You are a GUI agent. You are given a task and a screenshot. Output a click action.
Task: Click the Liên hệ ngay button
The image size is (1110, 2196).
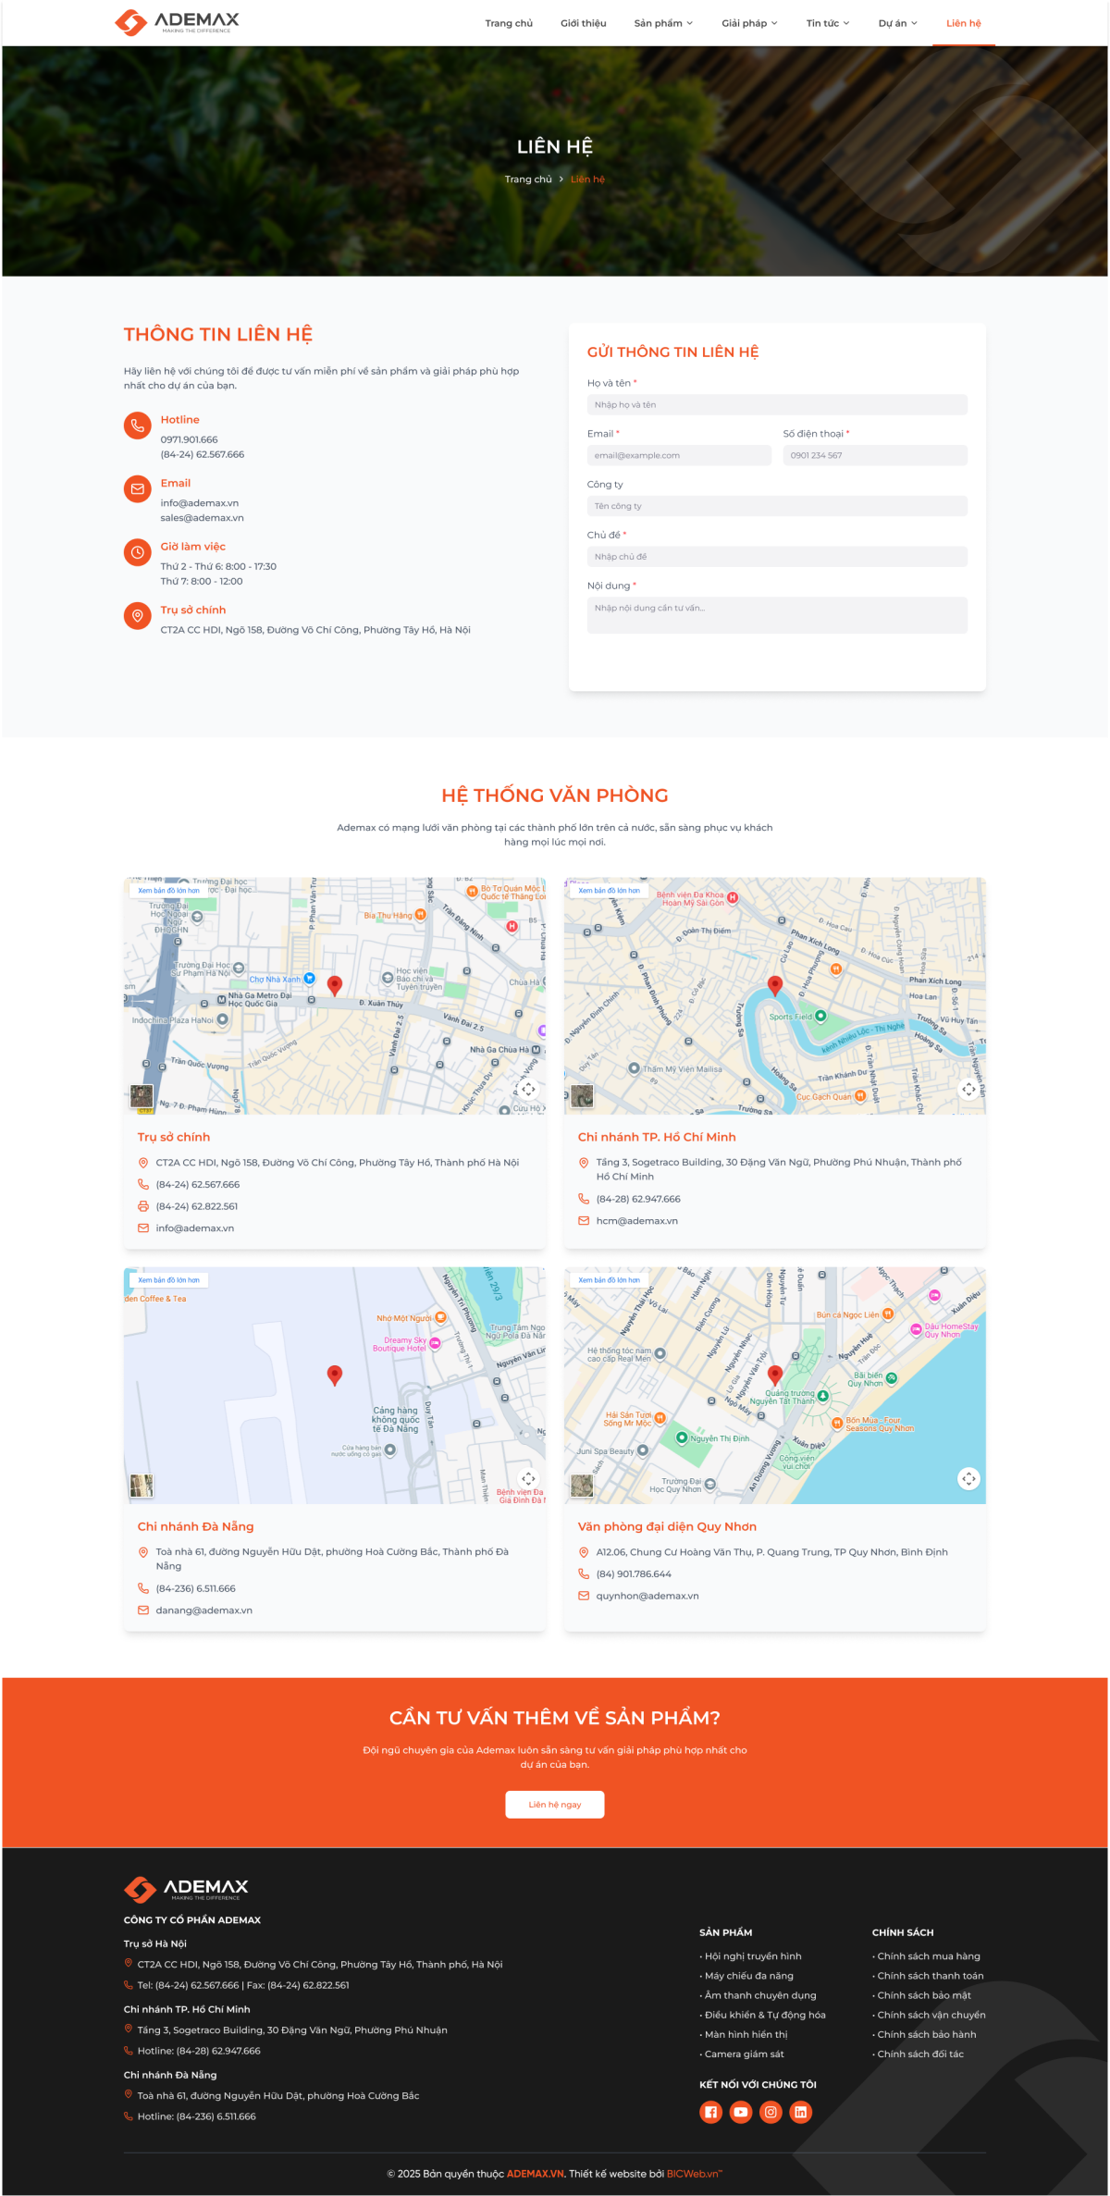click(555, 1805)
